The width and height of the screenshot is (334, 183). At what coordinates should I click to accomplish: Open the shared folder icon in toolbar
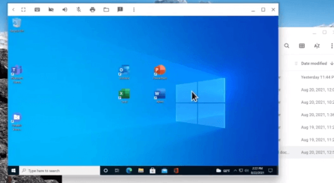106,9
